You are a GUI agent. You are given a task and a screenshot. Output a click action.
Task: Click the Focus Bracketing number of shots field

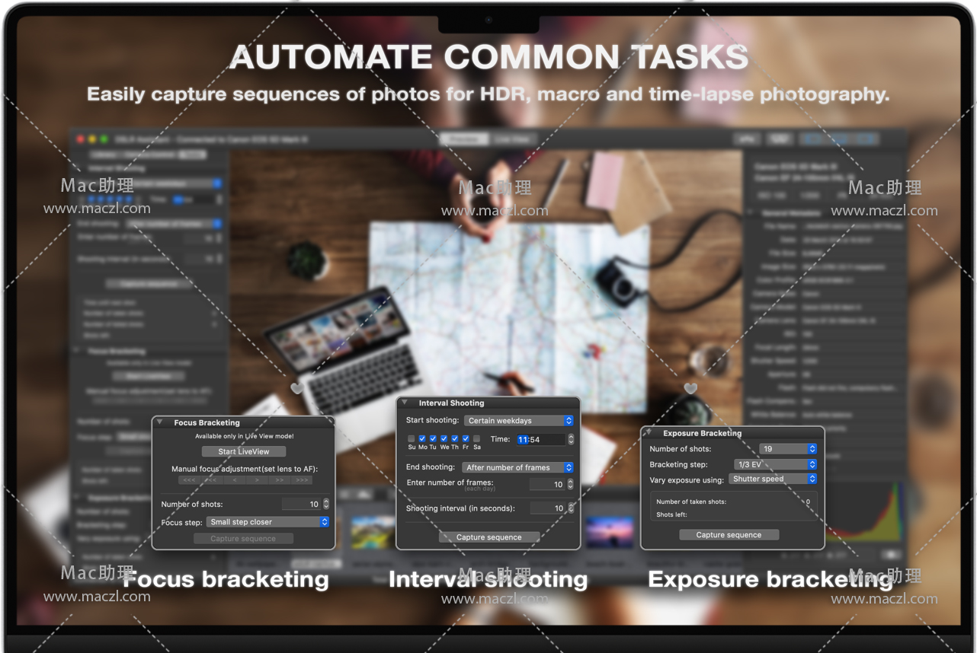(x=302, y=504)
